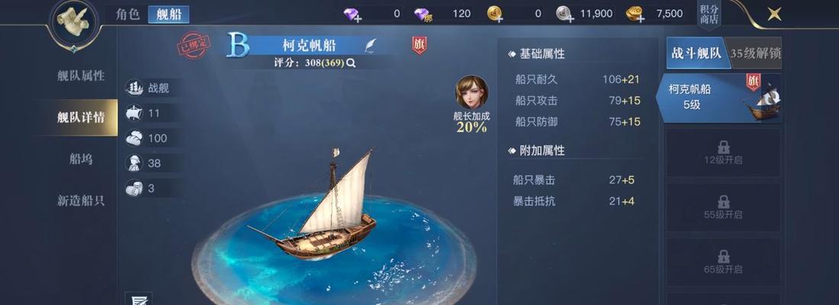Switch to the 角色 tab
Screen dimensions: 839x305
127,14
